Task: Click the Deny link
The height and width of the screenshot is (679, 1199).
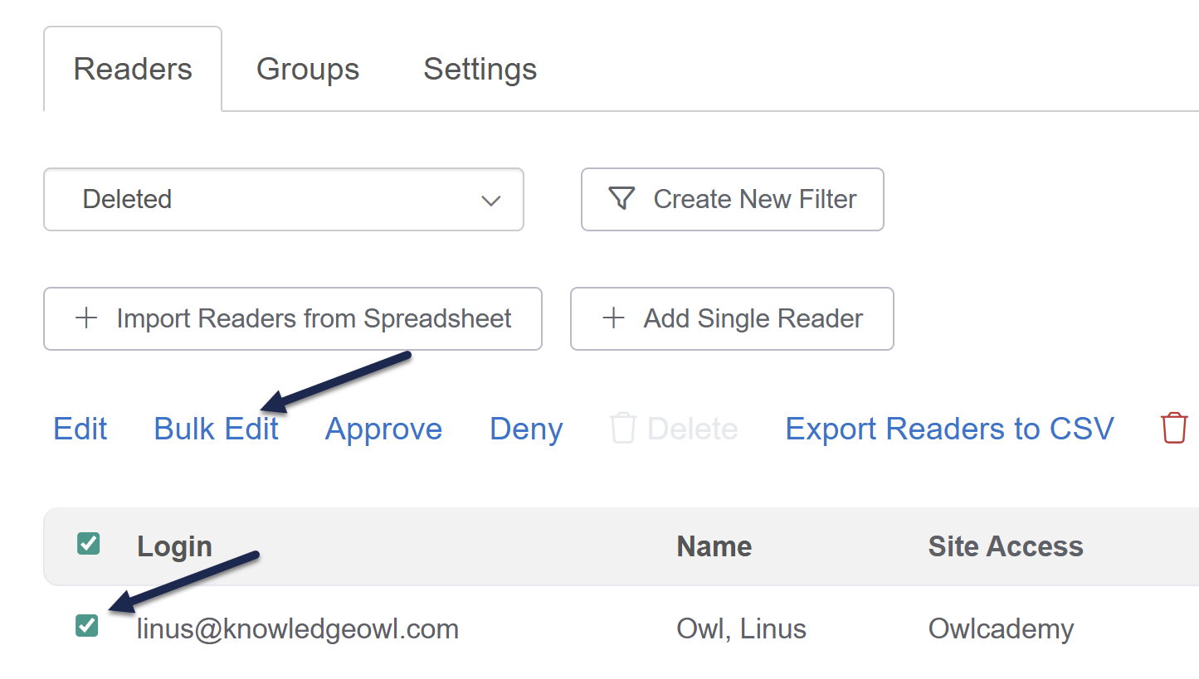Action: pyautogui.click(x=526, y=429)
